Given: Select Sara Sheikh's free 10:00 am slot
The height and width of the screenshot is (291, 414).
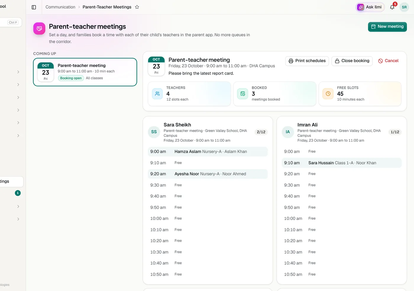Looking at the screenshot, I should pyautogui.click(x=208, y=219).
